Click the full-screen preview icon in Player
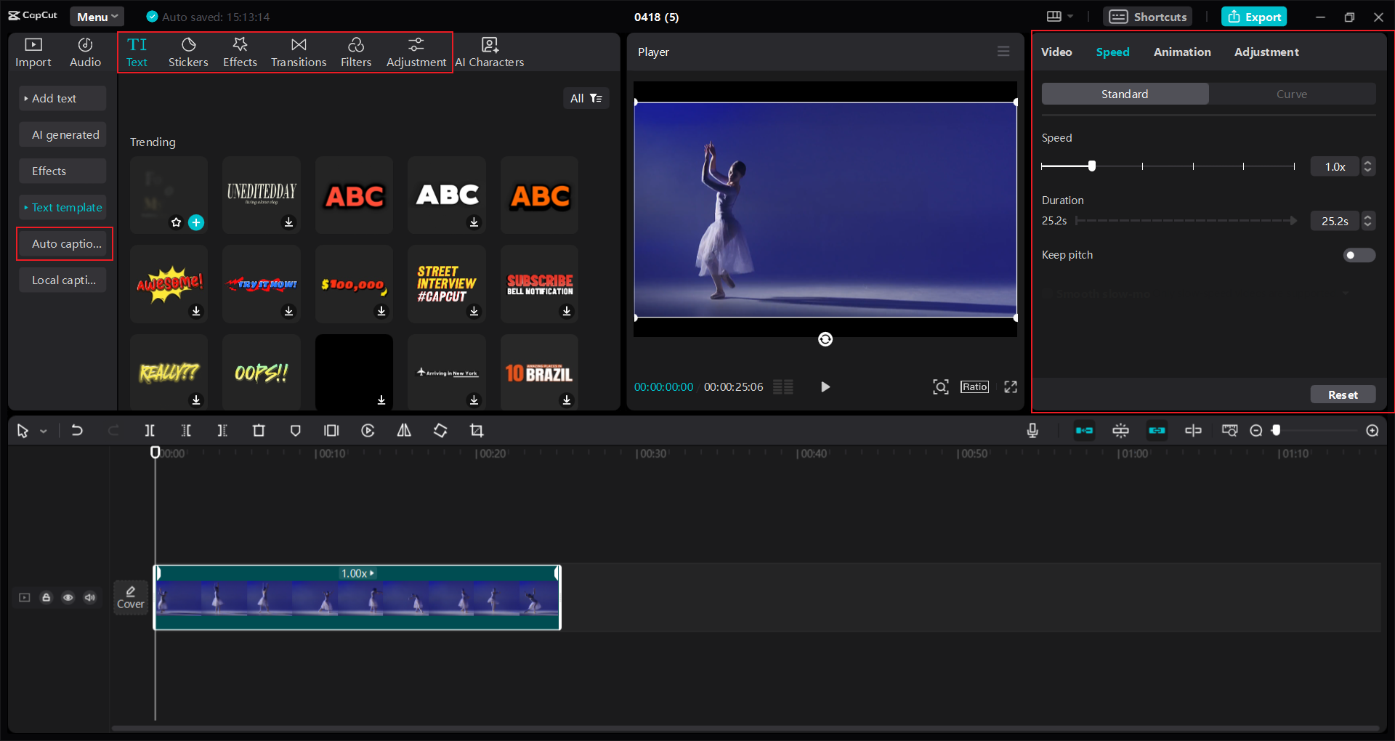Viewport: 1395px width, 741px height. coord(1011,387)
